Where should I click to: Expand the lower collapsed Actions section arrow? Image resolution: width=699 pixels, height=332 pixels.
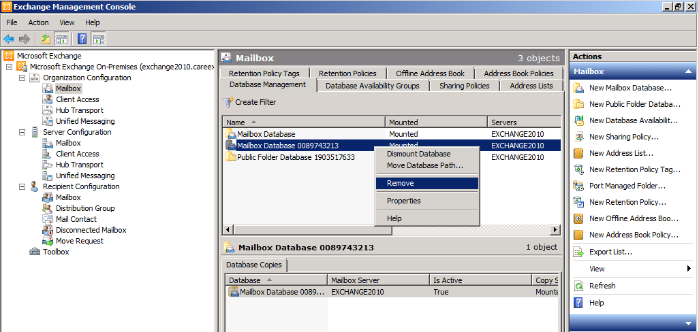coord(688,322)
